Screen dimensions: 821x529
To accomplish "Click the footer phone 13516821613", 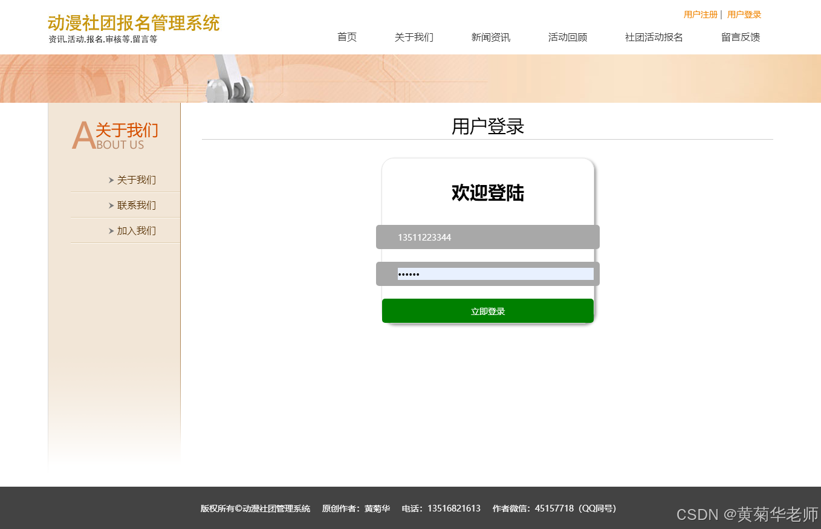I will coord(454,508).
